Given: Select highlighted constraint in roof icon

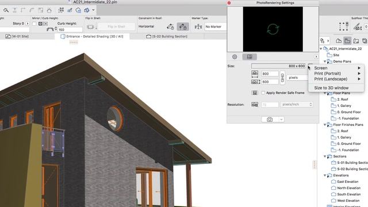Looking at the screenshot, I should pos(183,26).
